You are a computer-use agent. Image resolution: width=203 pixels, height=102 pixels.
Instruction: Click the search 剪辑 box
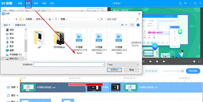[x=123, y=19]
